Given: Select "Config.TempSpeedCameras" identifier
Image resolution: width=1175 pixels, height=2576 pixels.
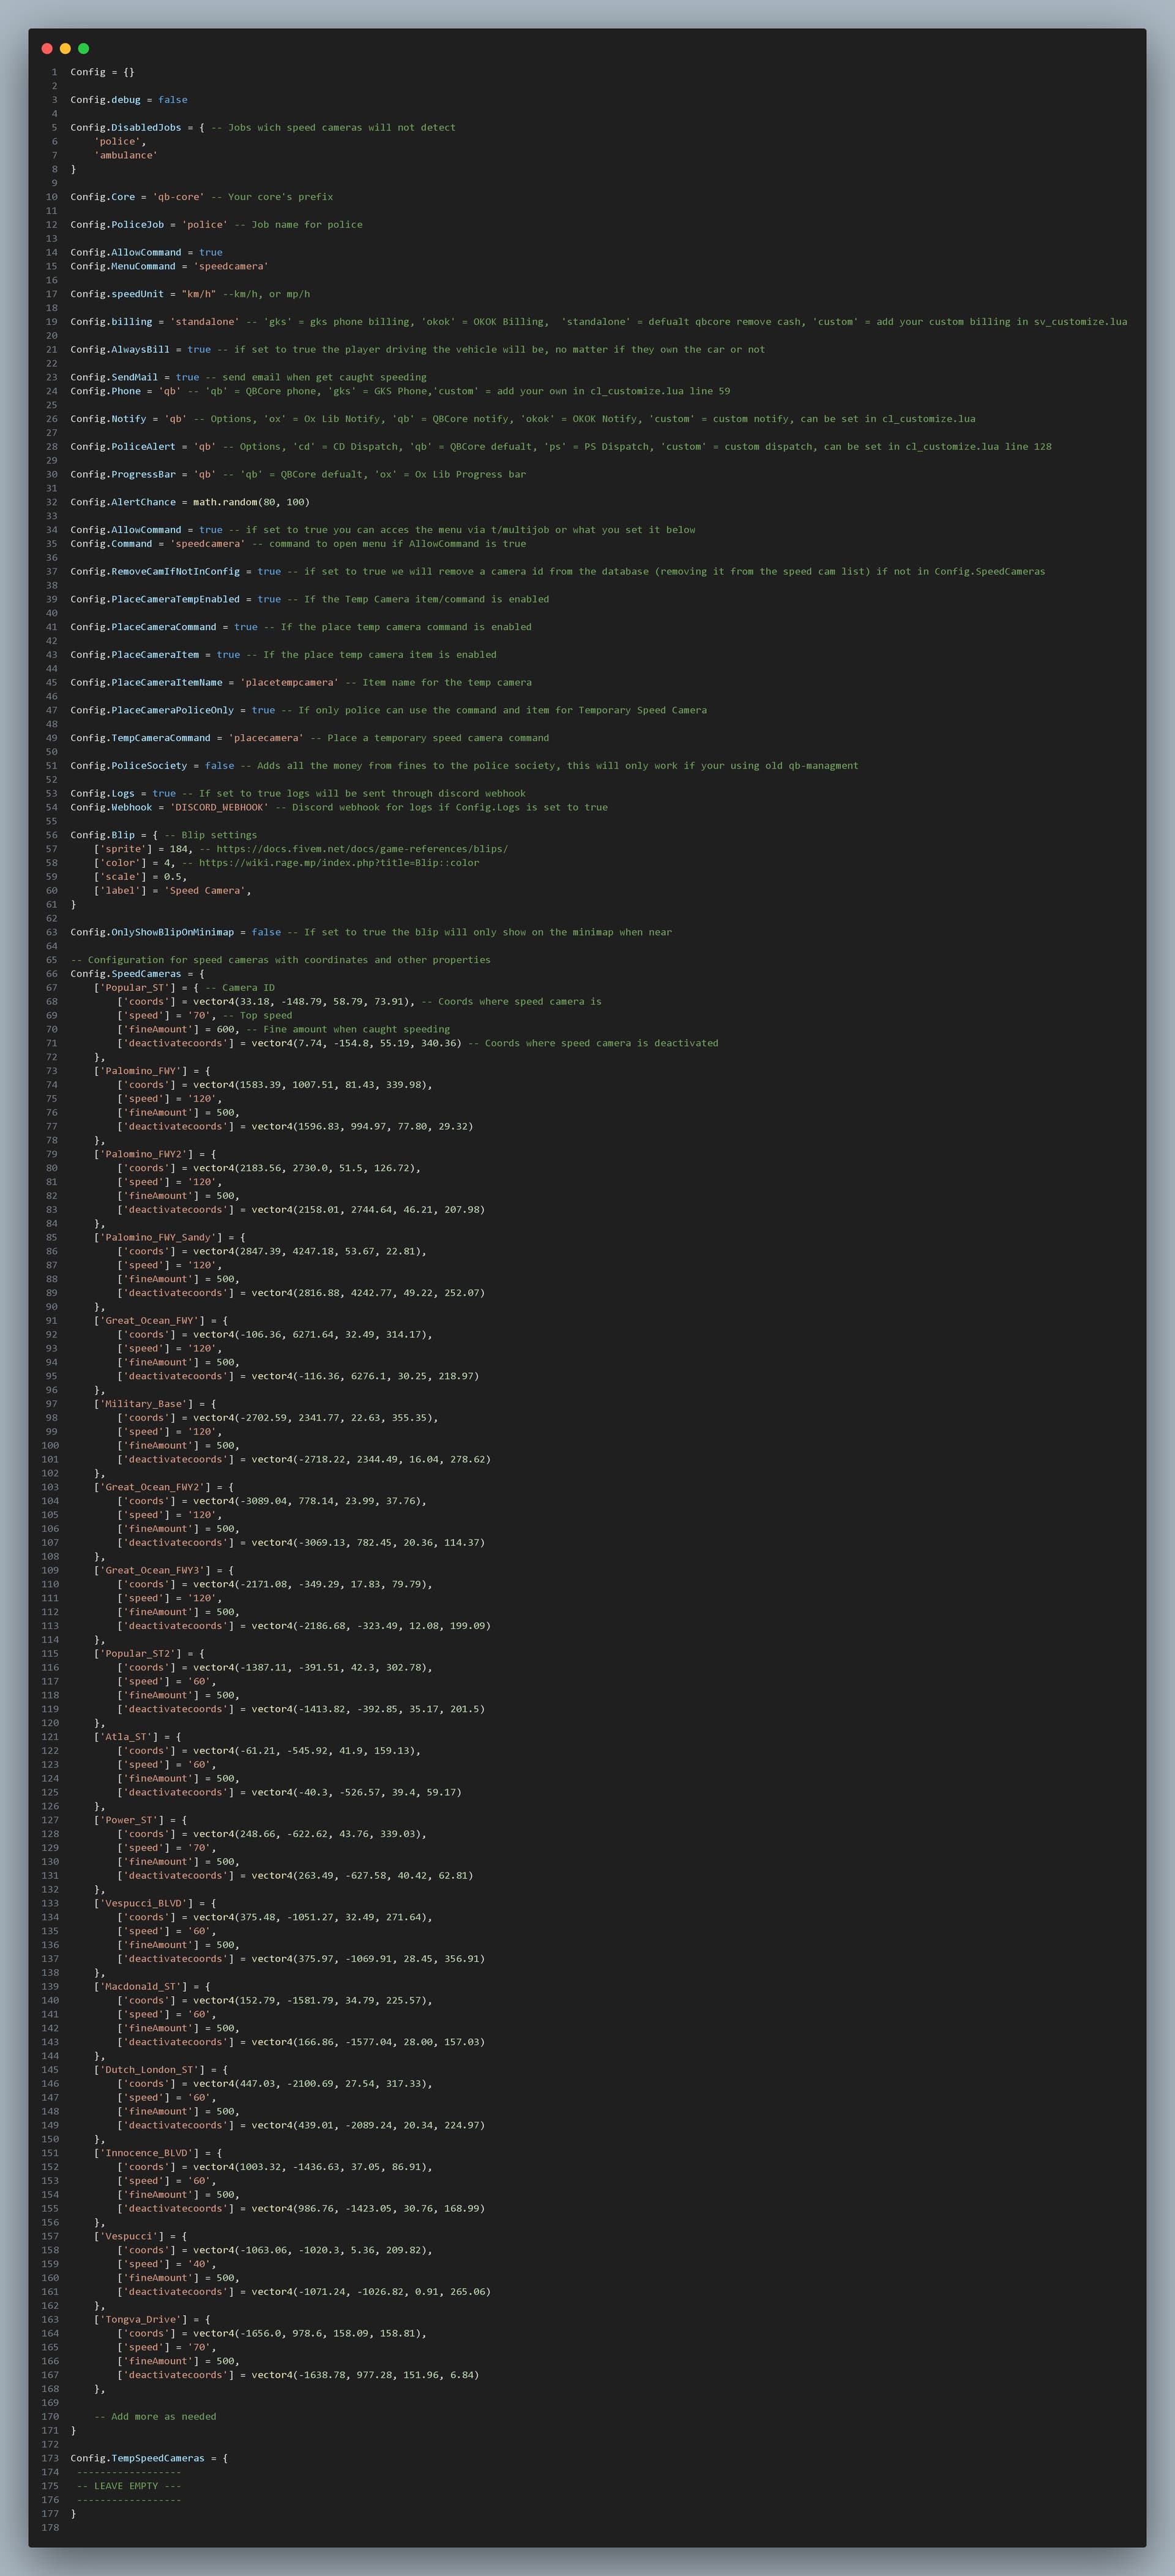Looking at the screenshot, I should click(x=138, y=2459).
